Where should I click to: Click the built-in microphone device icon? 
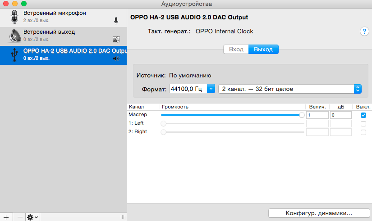tap(14, 17)
